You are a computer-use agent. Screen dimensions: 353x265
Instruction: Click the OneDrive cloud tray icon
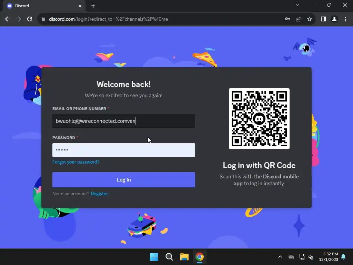click(x=291, y=257)
